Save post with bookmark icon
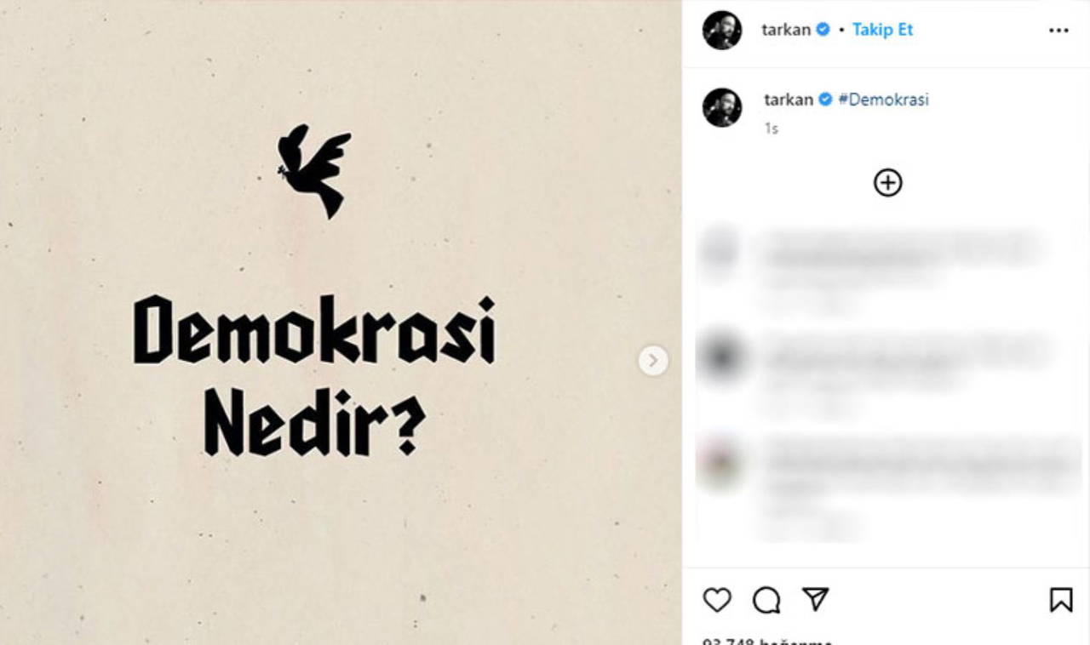The height and width of the screenshot is (645, 1090). (x=1061, y=600)
